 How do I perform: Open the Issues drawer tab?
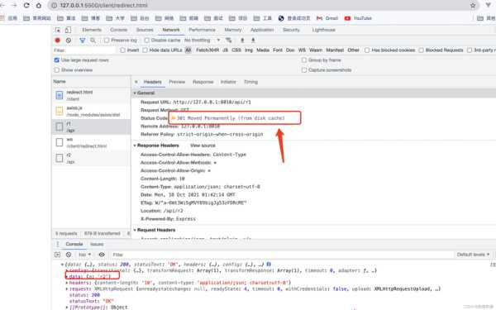(97, 244)
